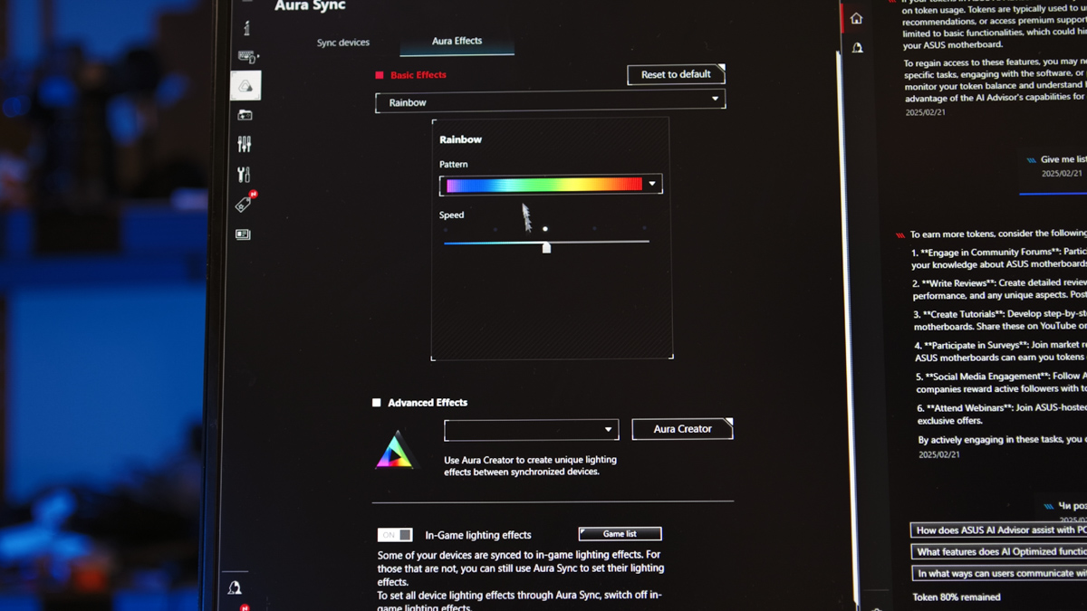Open the news cards sidebar icon
The image size is (1087, 611).
click(243, 234)
